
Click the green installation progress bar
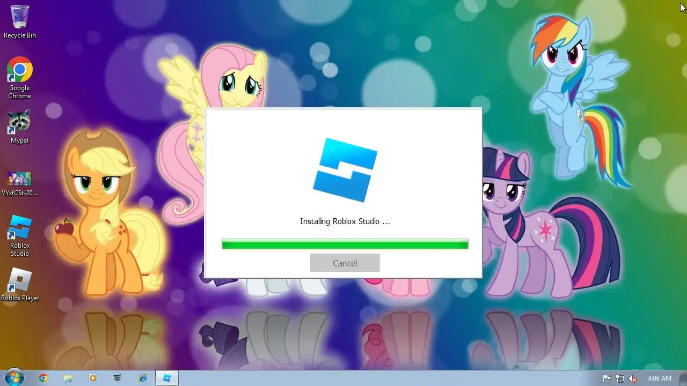tap(345, 244)
